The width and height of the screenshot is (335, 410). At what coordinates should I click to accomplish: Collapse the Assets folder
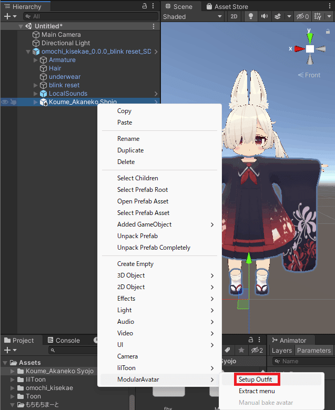click(x=5, y=363)
